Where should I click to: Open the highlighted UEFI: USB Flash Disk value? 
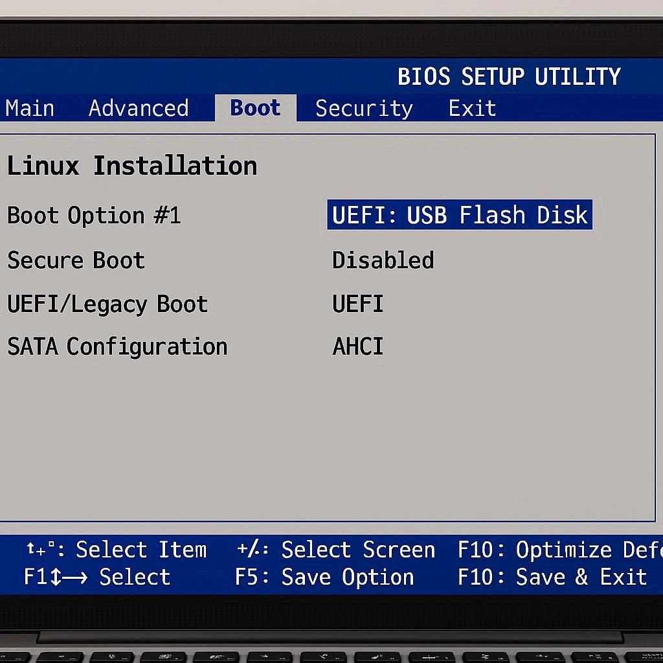[460, 215]
